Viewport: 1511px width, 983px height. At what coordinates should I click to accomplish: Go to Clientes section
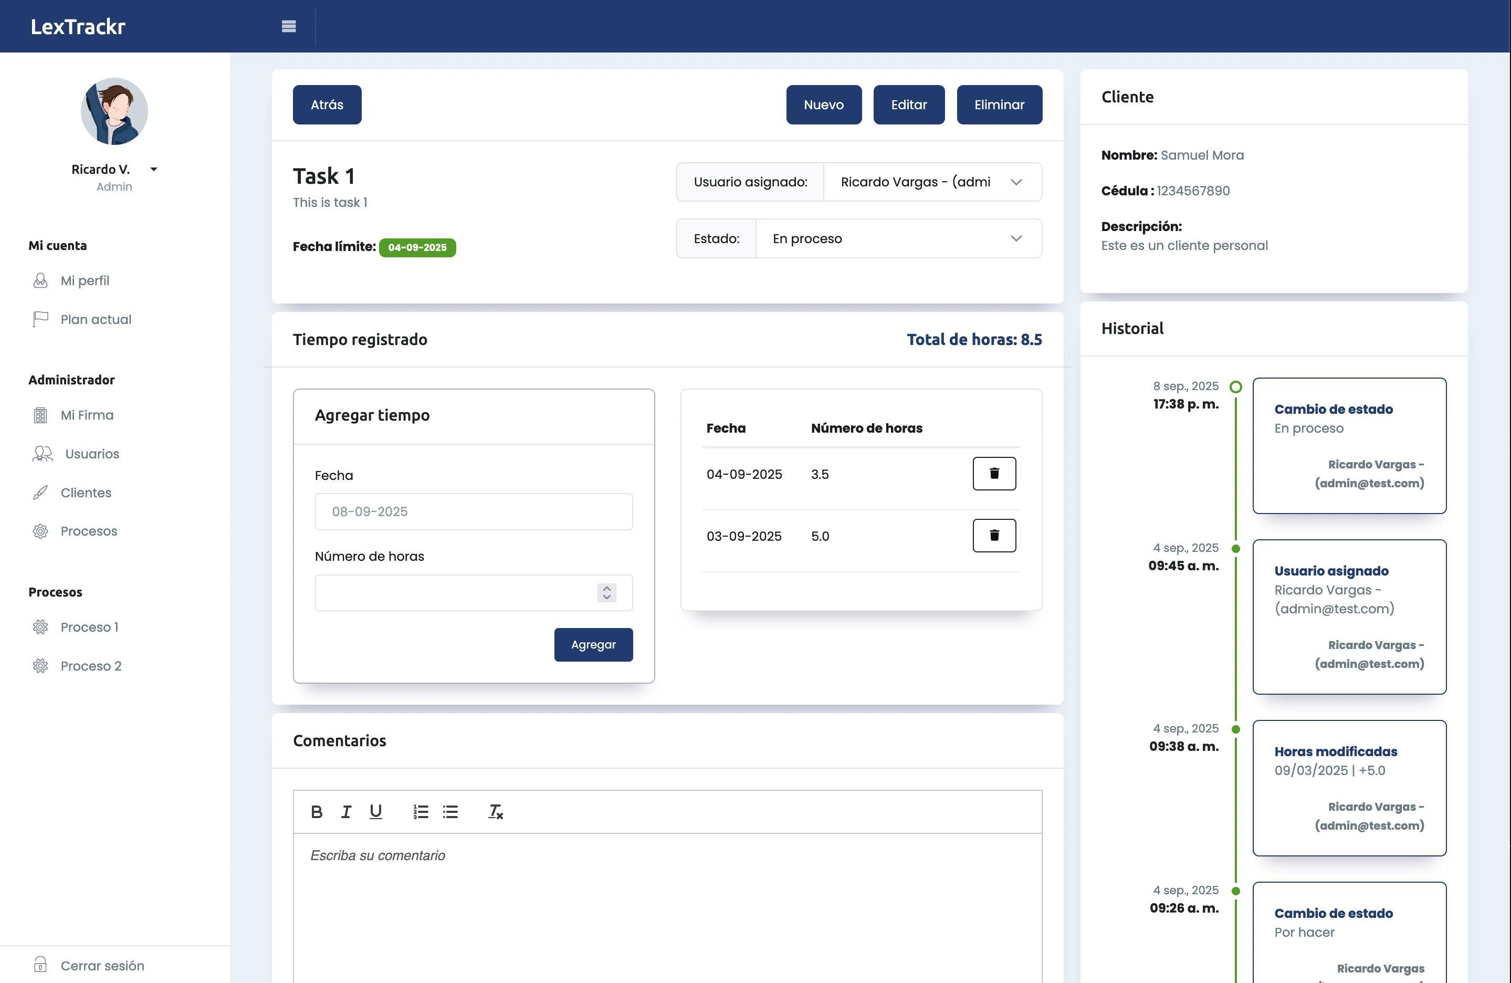86,493
